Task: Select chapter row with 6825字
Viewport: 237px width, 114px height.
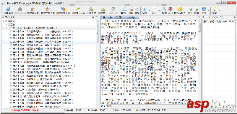Action: [49, 59]
